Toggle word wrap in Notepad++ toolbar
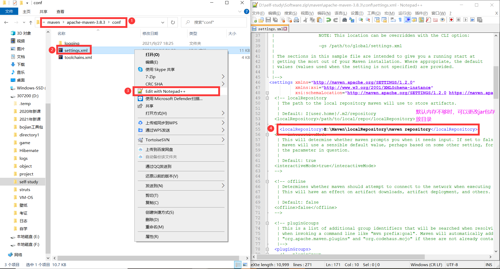 pyautogui.click(x=393, y=20)
